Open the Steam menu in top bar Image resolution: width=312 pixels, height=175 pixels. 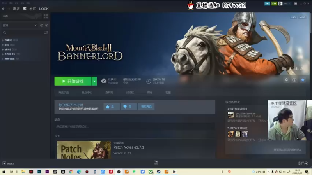pos(5,3)
